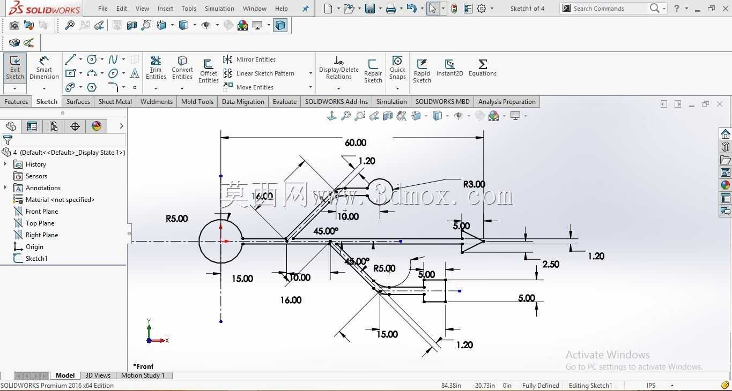Switch to Motion Study 1 tab

pyautogui.click(x=143, y=375)
